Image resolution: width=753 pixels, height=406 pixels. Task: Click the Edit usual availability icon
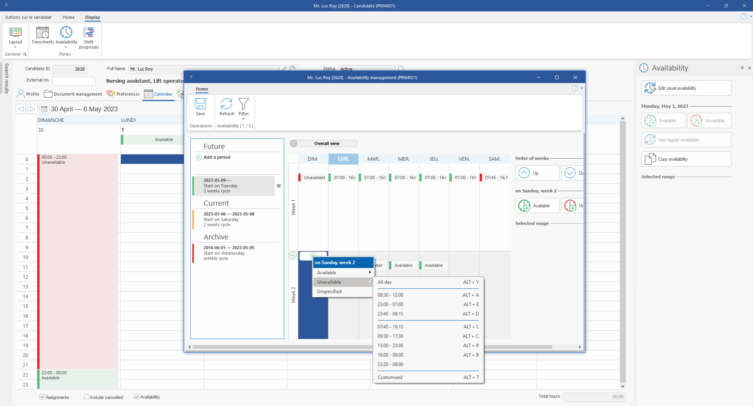[651, 88]
